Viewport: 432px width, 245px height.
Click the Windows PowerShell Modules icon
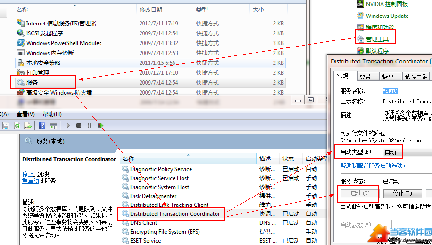(x=21, y=43)
